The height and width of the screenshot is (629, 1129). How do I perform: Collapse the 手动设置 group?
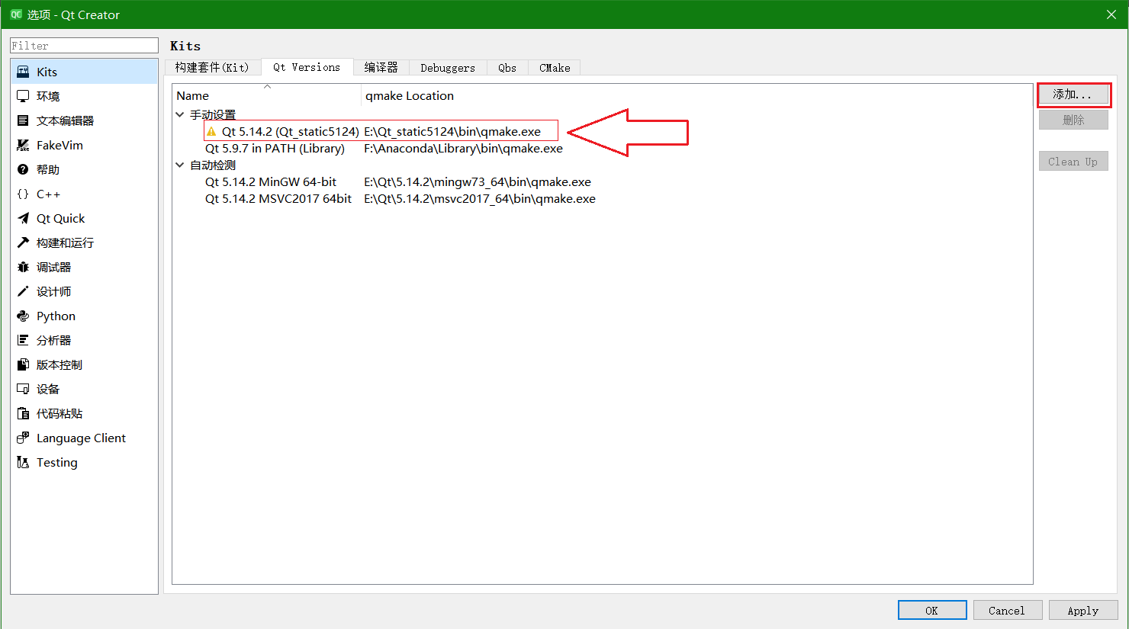(180, 114)
